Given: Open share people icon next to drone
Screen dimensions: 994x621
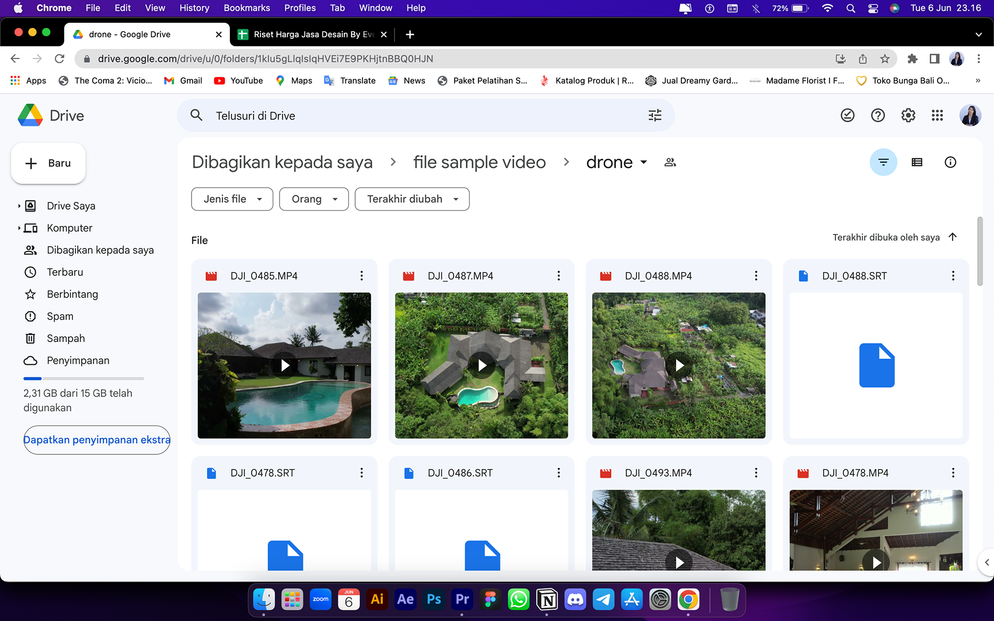Looking at the screenshot, I should click(x=670, y=162).
